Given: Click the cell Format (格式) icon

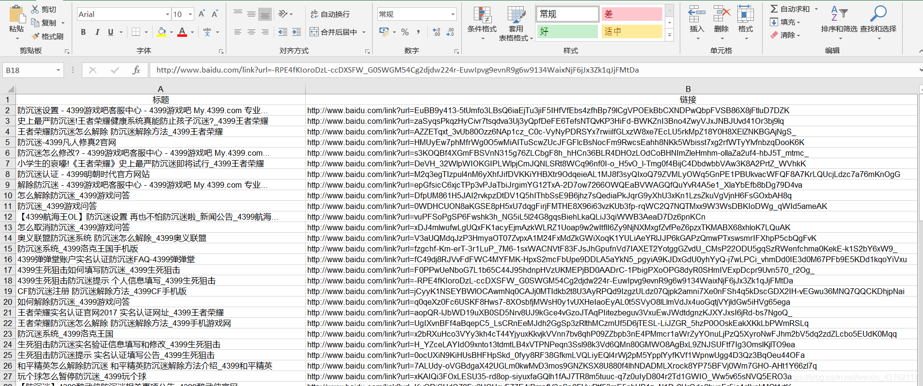Looking at the screenshot, I should pos(746,15).
